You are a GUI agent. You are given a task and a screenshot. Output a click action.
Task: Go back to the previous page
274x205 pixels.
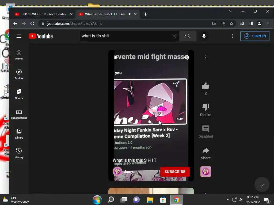pos(15,23)
